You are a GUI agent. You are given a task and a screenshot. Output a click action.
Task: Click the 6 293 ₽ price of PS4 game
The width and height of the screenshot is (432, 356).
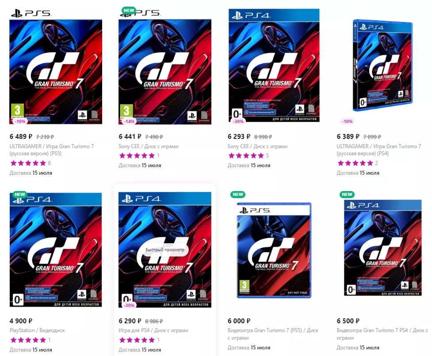click(x=239, y=137)
